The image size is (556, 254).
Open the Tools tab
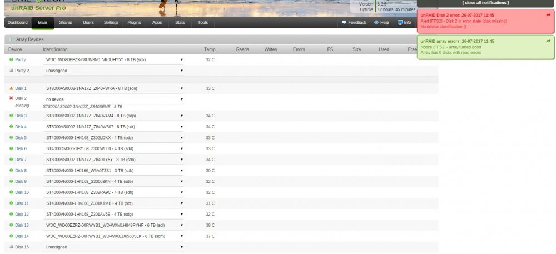203,22
